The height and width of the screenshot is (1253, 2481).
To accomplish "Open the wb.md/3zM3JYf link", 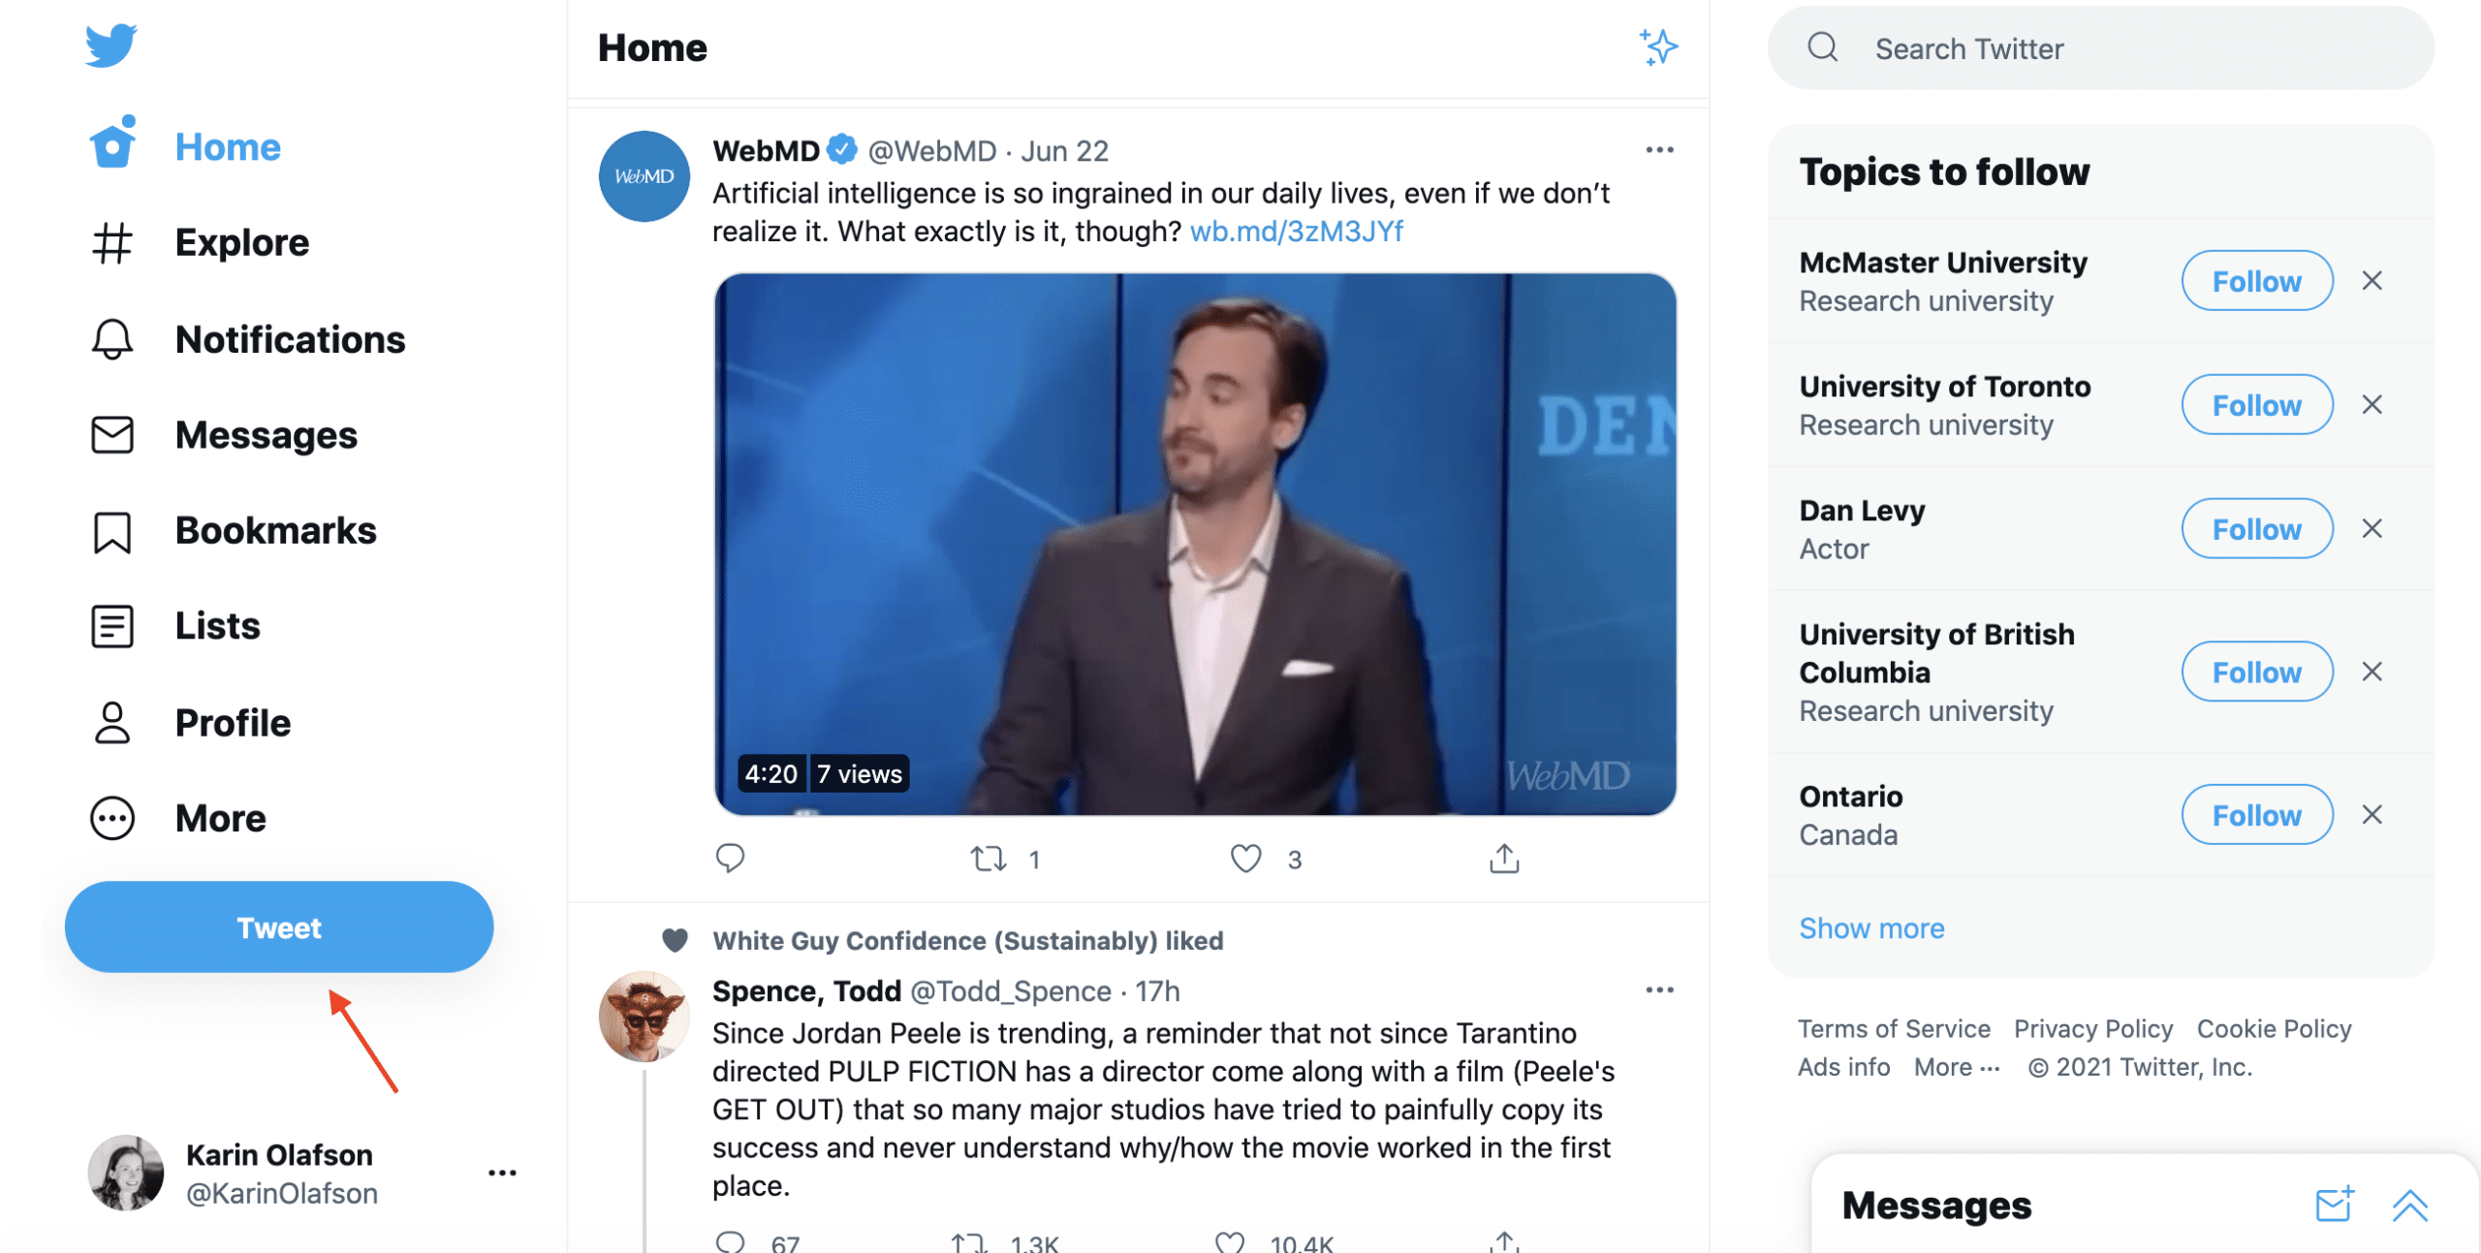I will [1296, 232].
